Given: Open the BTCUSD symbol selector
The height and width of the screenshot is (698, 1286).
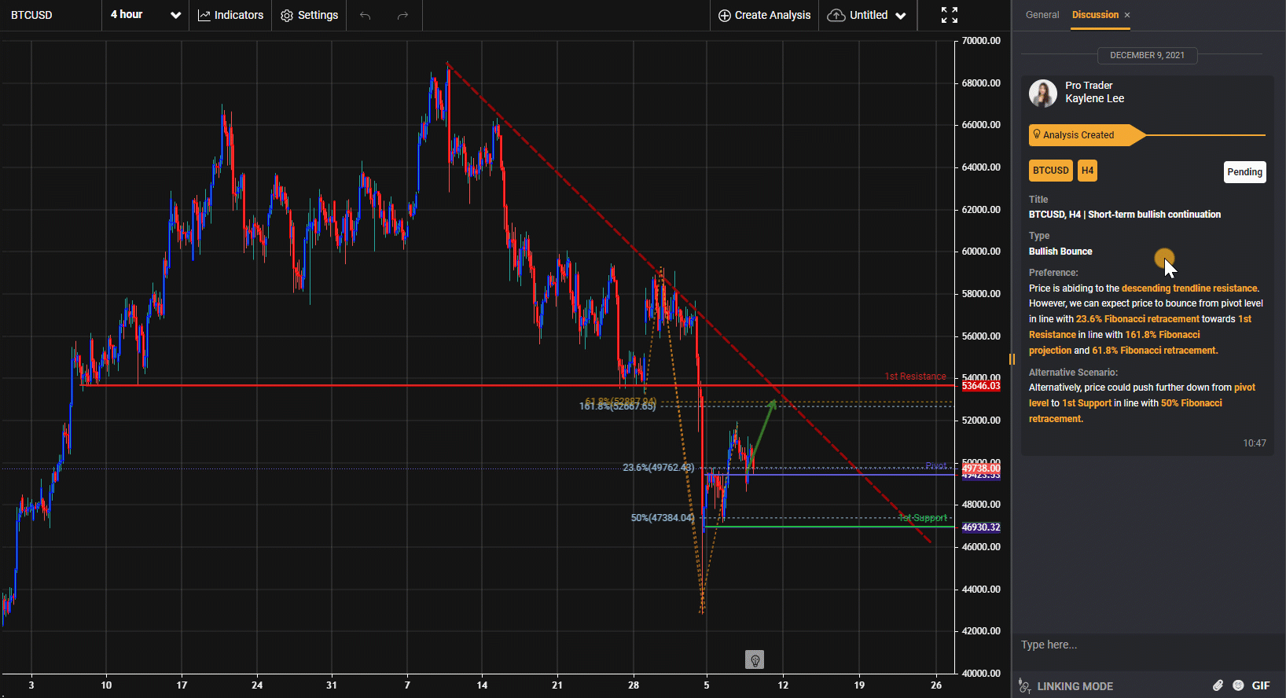Looking at the screenshot, I should [32, 16].
